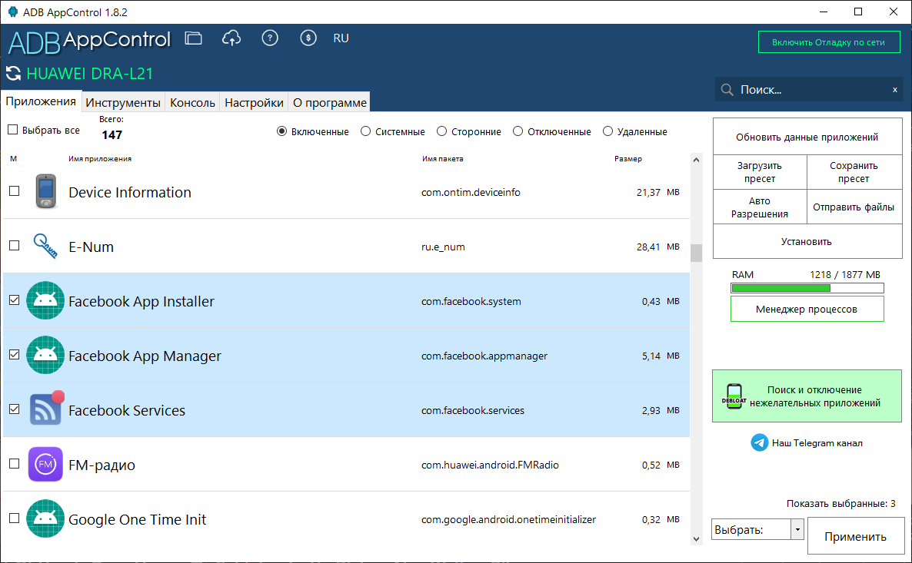Click the Применить button

click(x=856, y=536)
